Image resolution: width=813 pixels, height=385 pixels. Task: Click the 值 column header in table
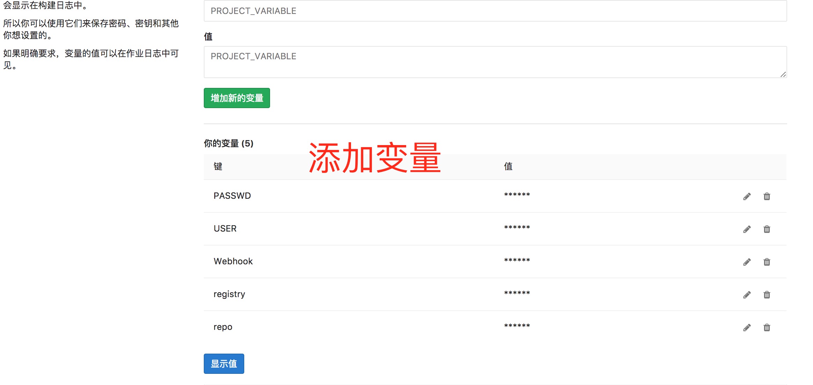point(508,167)
